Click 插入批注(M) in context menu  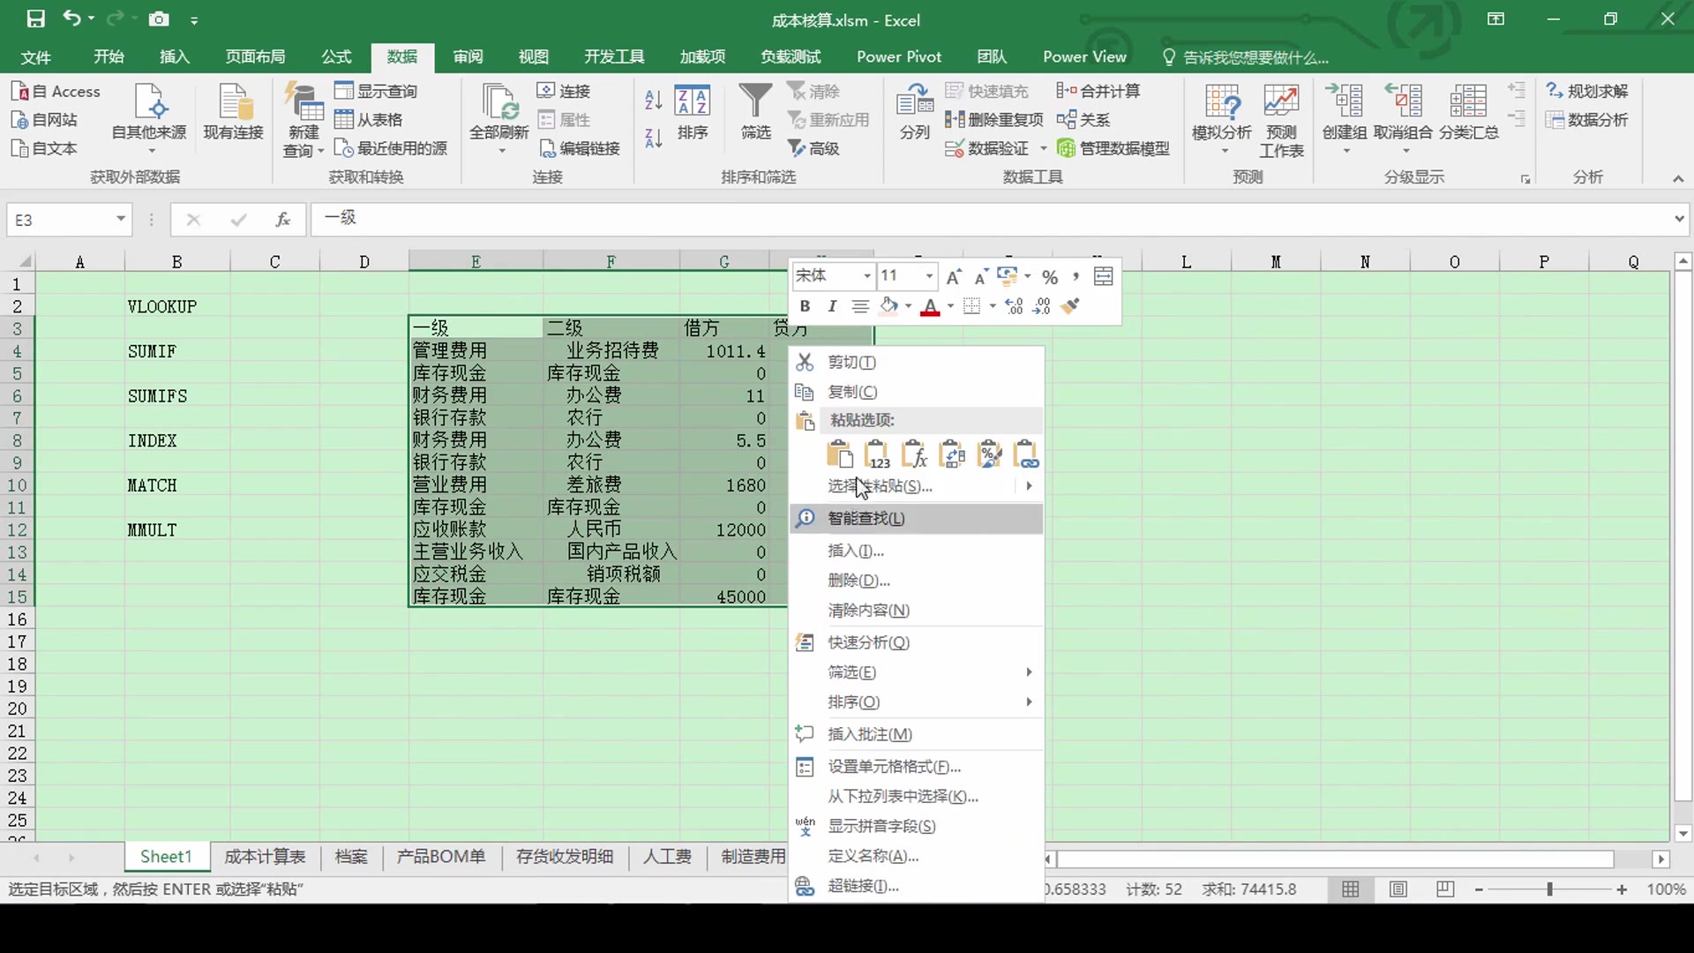[869, 733]
